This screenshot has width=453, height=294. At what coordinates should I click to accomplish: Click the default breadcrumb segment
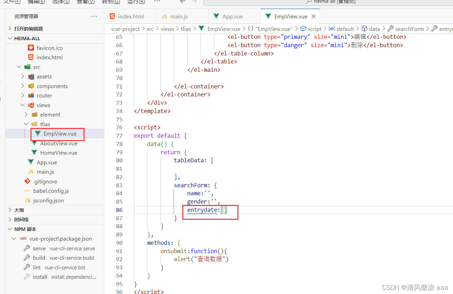(x=341, y=29)
